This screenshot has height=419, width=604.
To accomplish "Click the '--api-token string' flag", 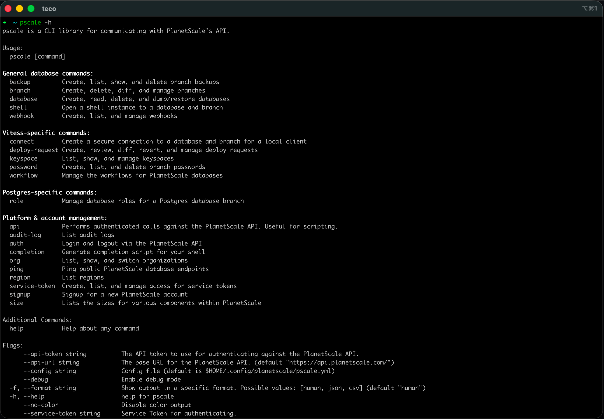I will 55,354.
